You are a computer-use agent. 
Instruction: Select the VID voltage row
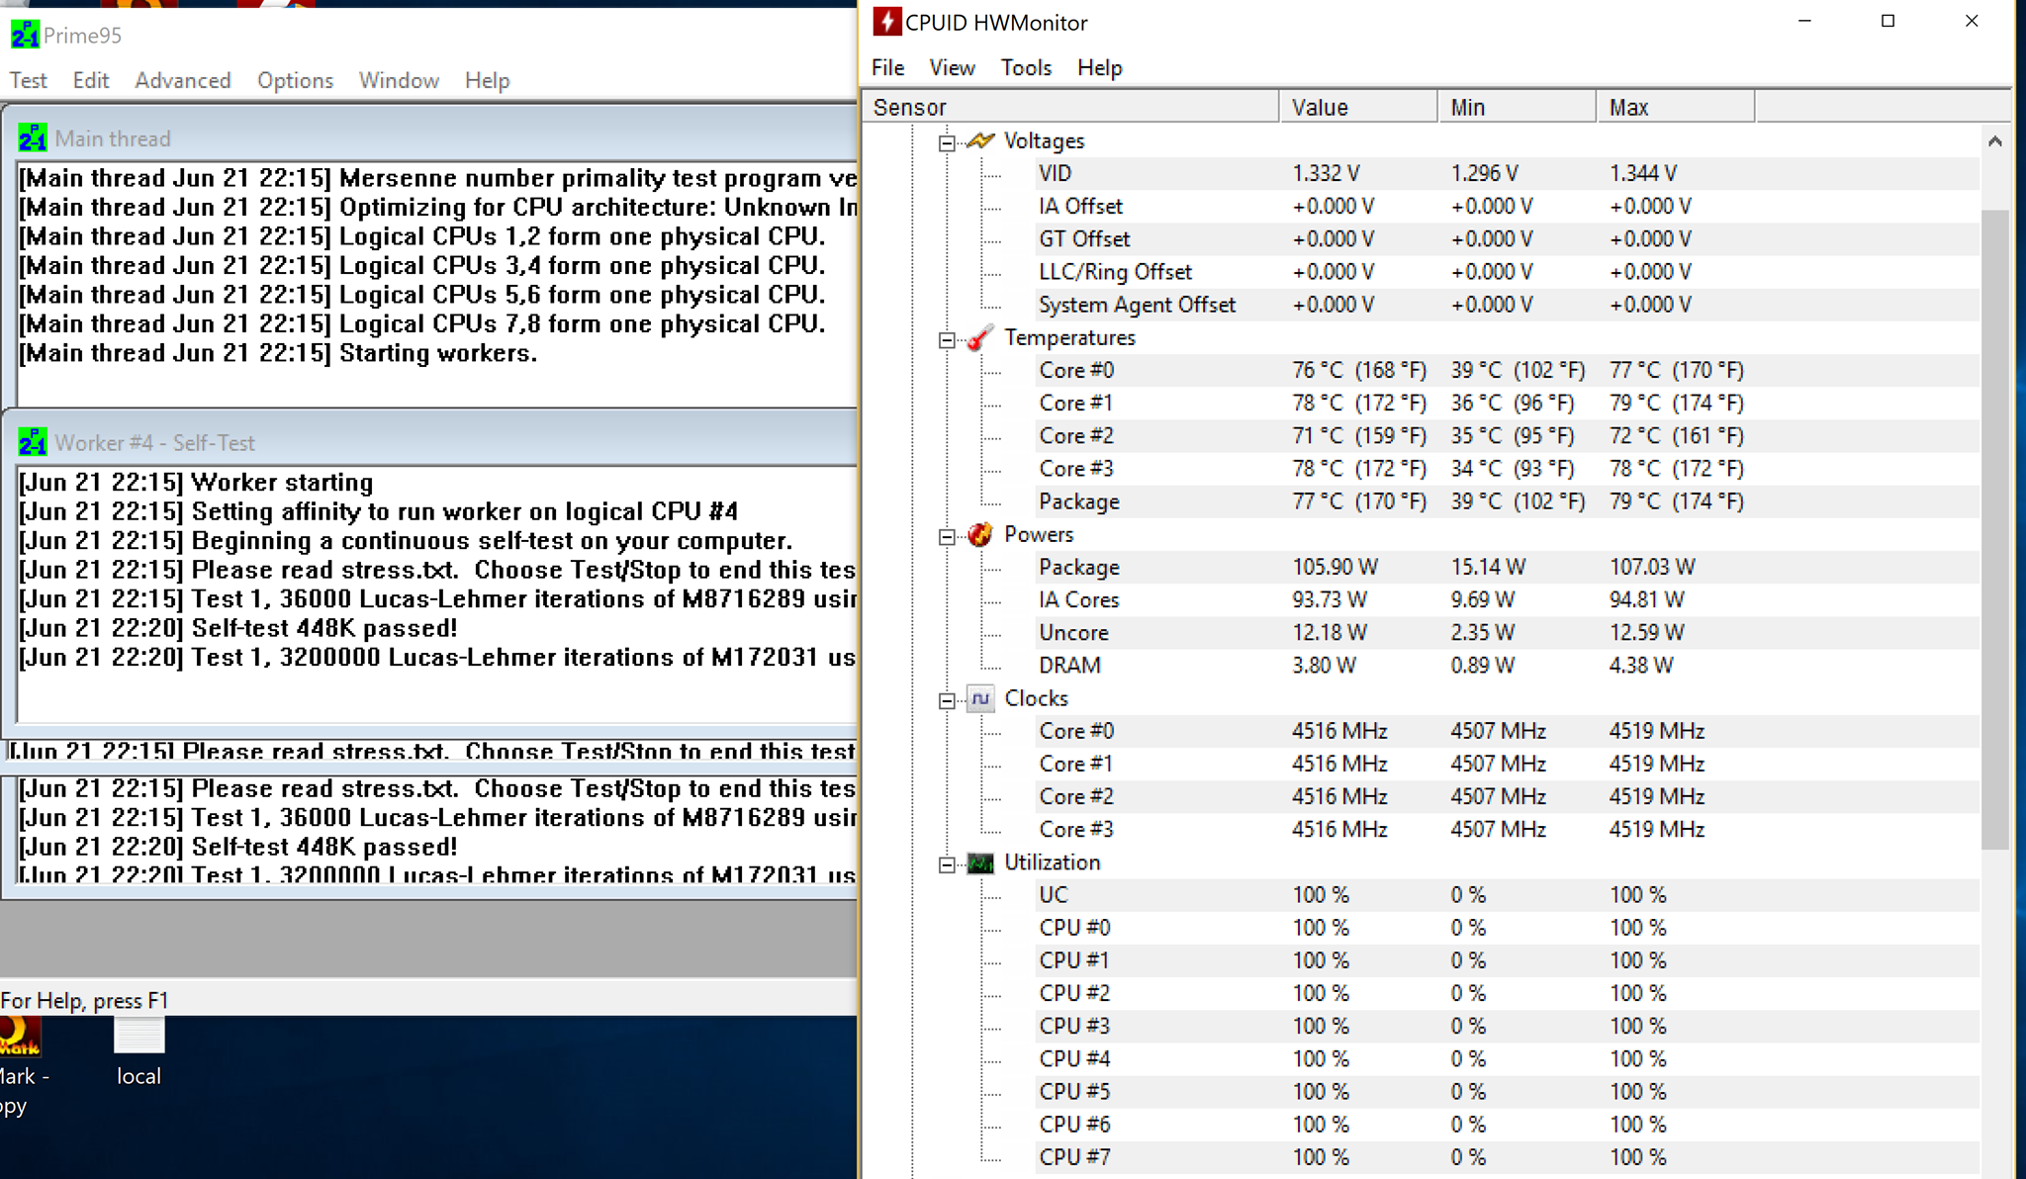click(x=1506, y=173)
